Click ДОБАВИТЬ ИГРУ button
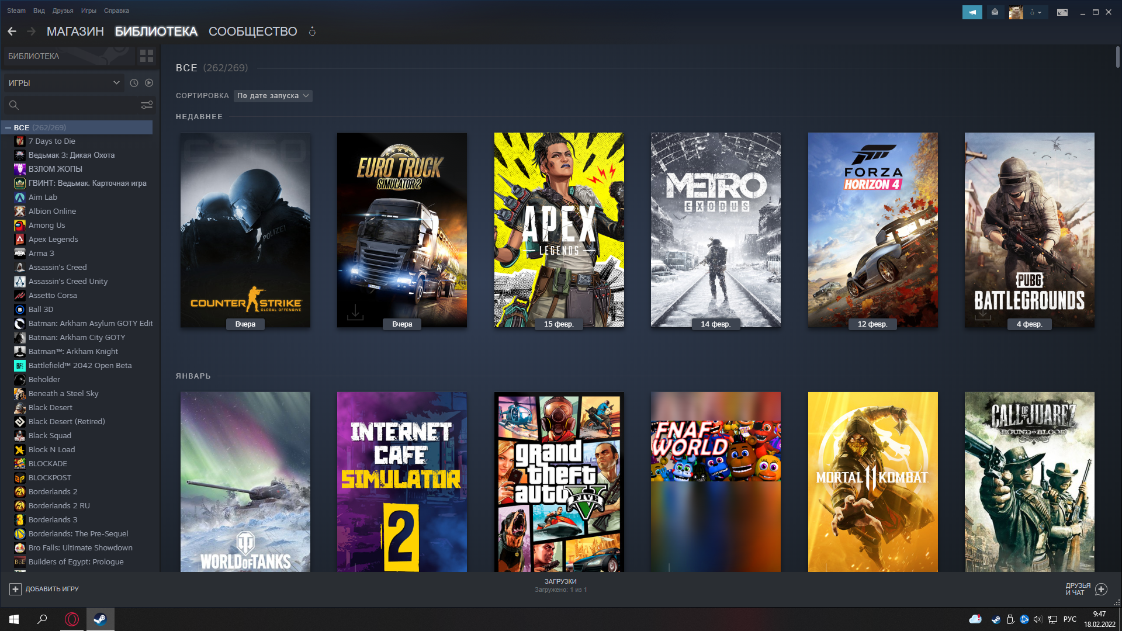The width and height of the screenshot is (1122, 631). pos(44,589)
